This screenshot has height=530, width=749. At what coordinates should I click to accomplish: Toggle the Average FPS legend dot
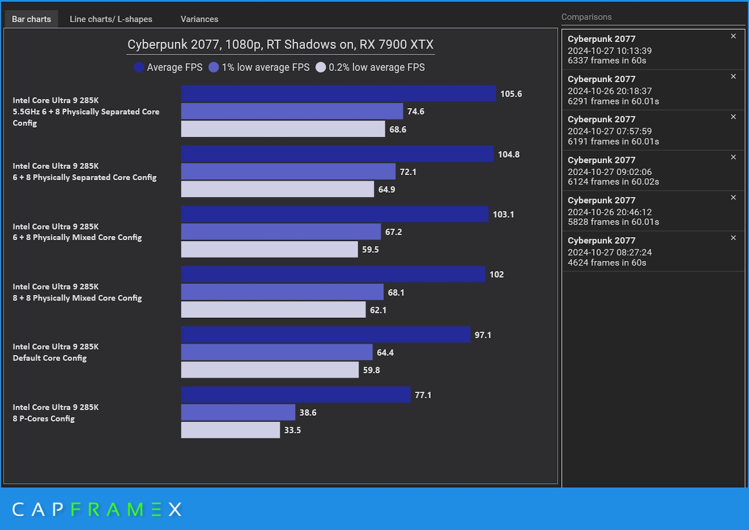[x=139, y=67]
